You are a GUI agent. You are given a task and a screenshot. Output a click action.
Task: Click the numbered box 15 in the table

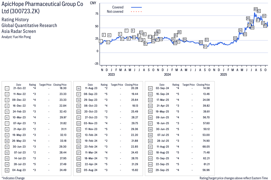tap(7, 170)
